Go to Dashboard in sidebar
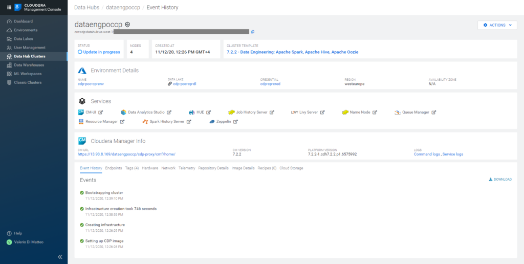The width and height of the screenshot is (524, 264). click(x=34, y=21)
